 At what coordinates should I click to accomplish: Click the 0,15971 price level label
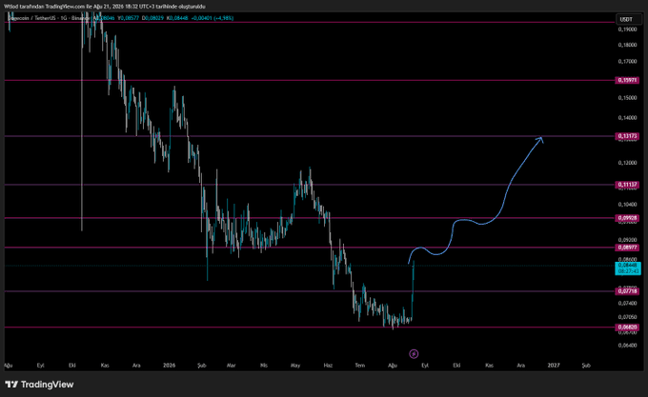[x=627, y=80]
